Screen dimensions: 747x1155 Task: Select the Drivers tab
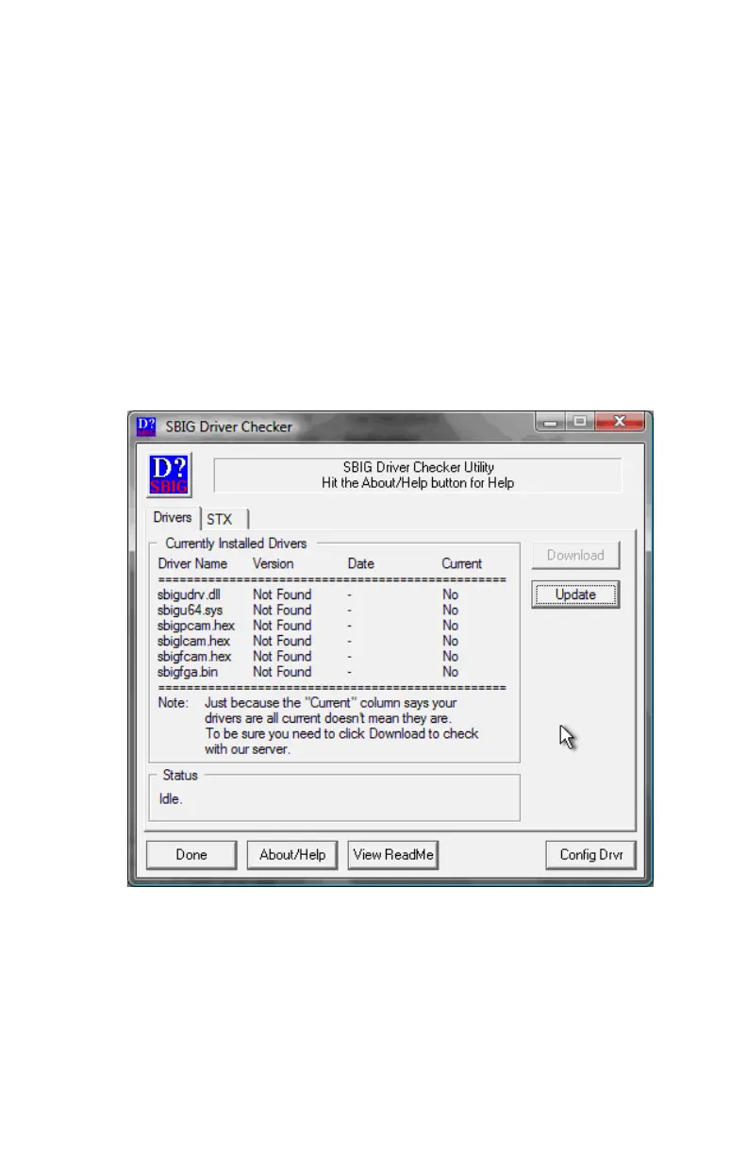click(x=173, y=517)
